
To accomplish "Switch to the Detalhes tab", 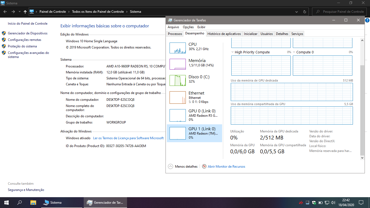I will coord(282,34).
